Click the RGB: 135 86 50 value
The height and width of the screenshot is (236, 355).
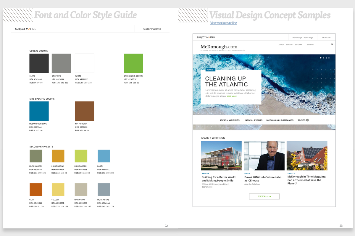[x=82, y=130]
